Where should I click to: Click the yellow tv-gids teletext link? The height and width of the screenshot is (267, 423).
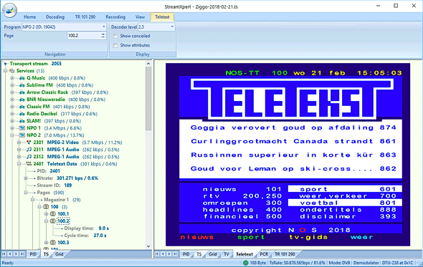tap(308, 238)
